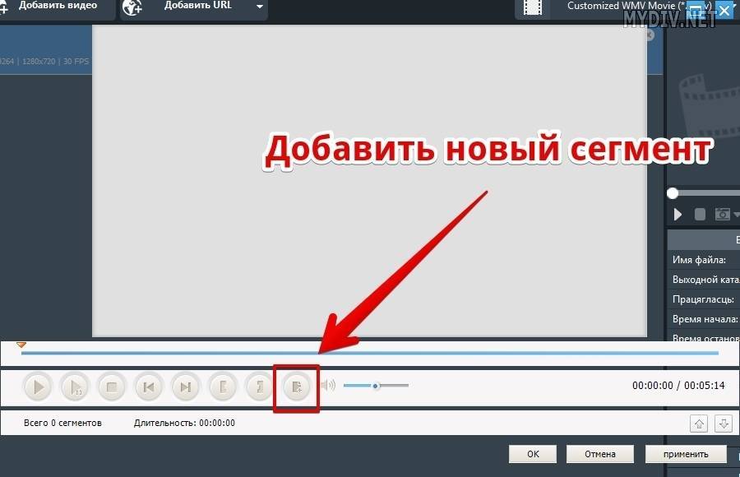Click Добавить видео in the main window
Screen dimensions: 740x477
pos(58,6)
